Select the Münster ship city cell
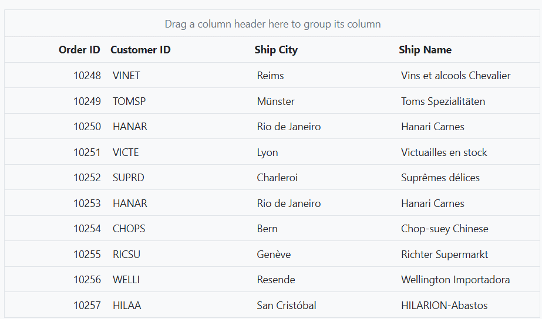The height and width of the screenshot is (319, 542). (275, 101)
